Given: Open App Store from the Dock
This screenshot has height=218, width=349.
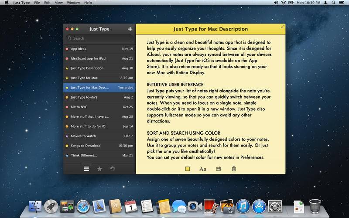Looking at the screenshot, I should [259, 206].
